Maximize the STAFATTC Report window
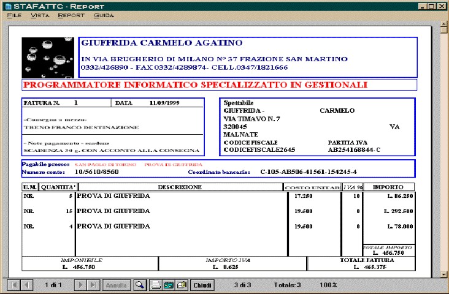Viewport: 449px width, 294px height. [433, 5]
